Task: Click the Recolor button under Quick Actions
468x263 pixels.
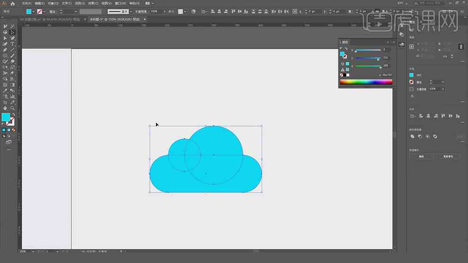Action: [x=448, y=157]
